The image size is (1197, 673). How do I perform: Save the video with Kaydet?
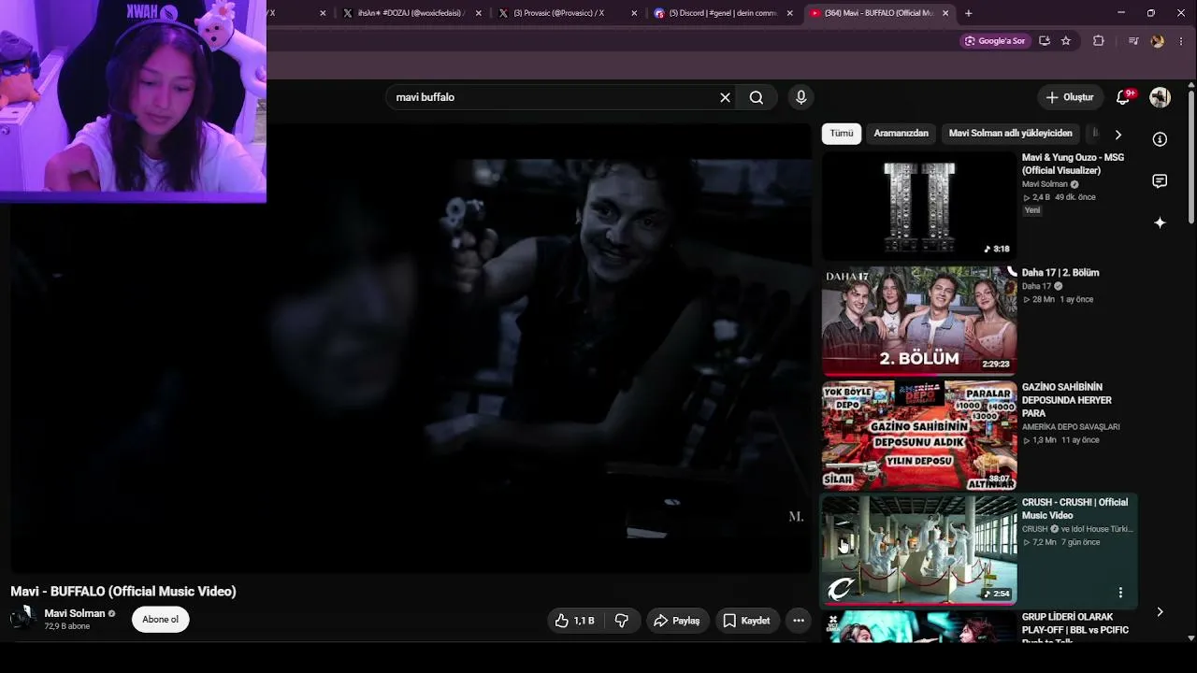(746, 621)
